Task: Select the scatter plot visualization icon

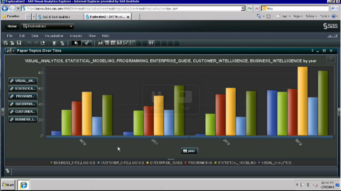Action: 132,43
